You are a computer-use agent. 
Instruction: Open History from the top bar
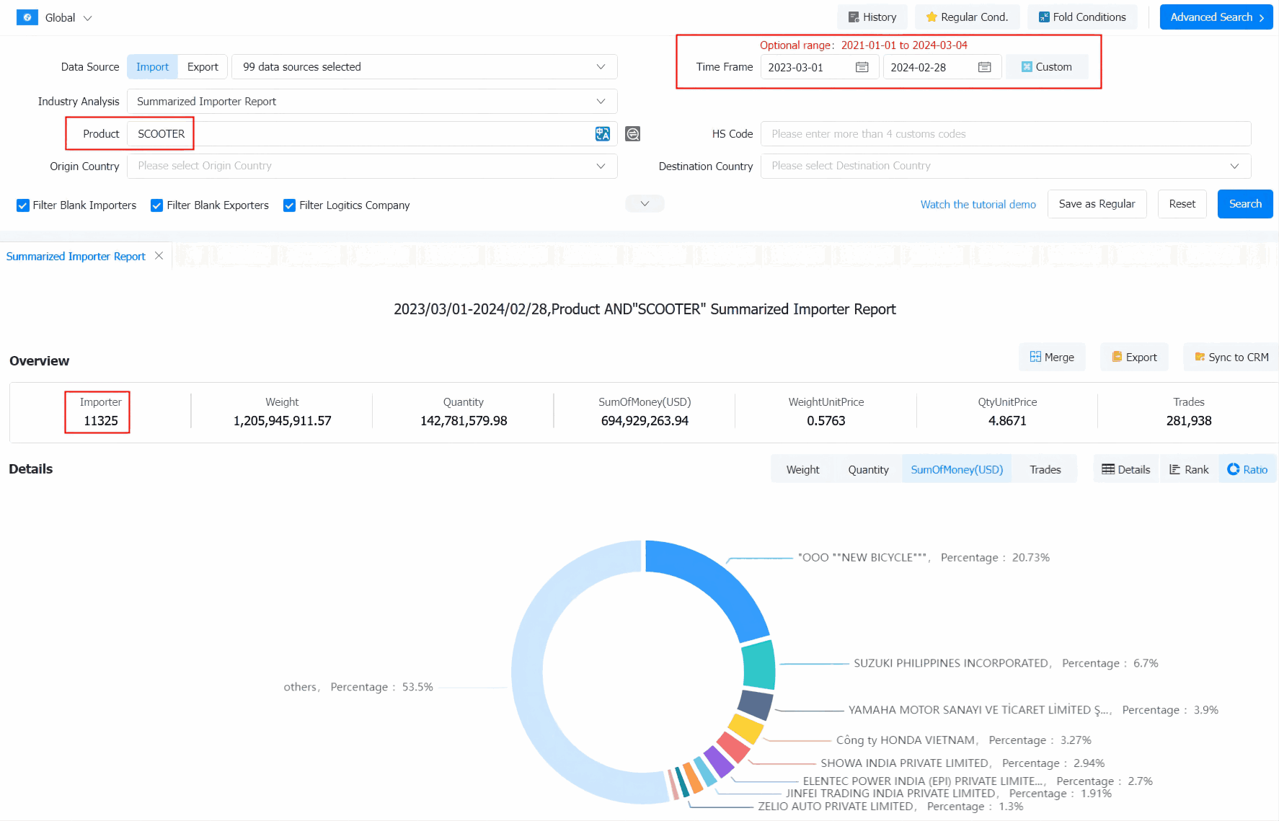872,17
